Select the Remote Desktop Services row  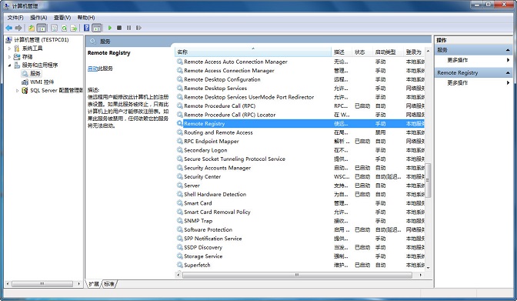click(300, 88)
